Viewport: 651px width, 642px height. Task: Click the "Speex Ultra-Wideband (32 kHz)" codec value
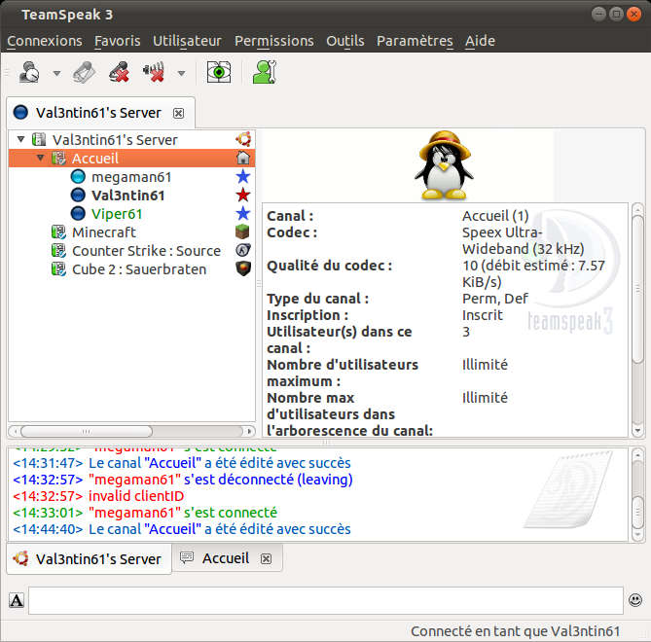point(524,240)
